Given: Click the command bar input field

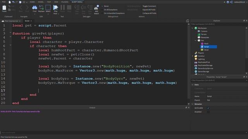Looking at the screenshot, I should coord(123,133).
